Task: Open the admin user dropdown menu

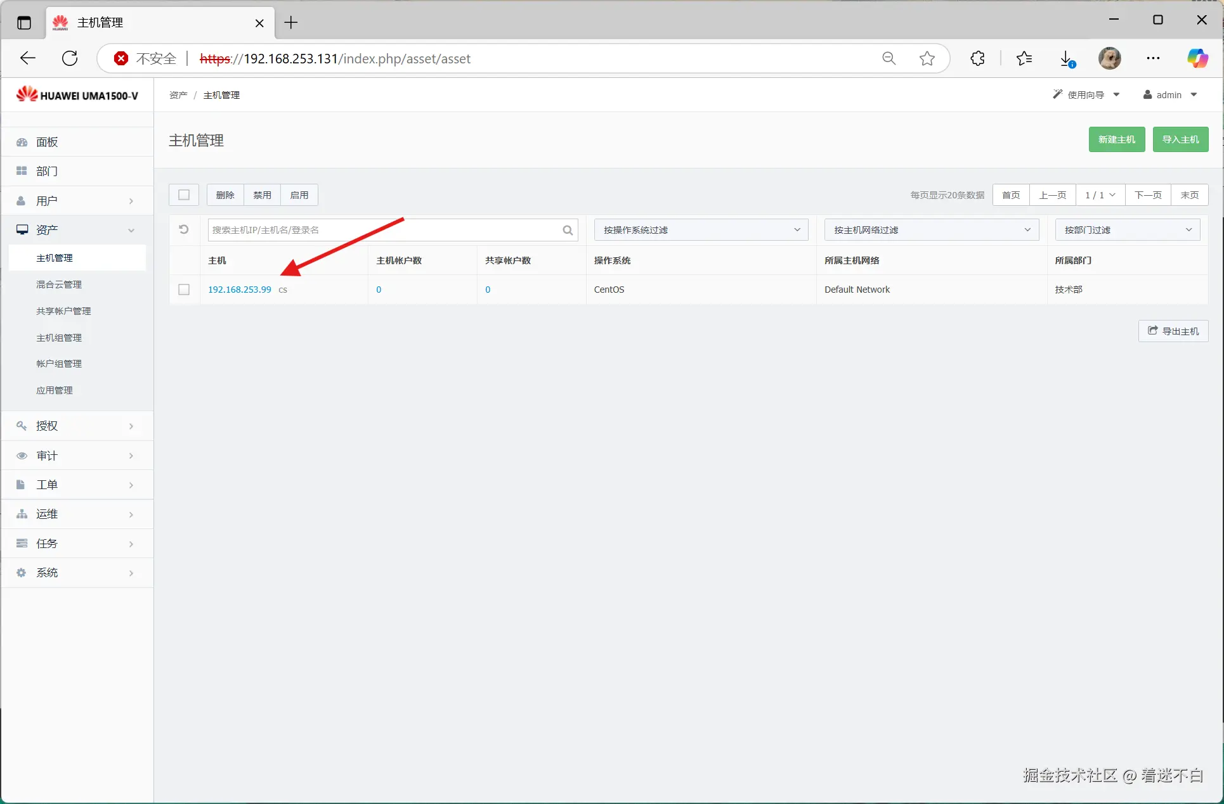Action: tap(1170, 95)
